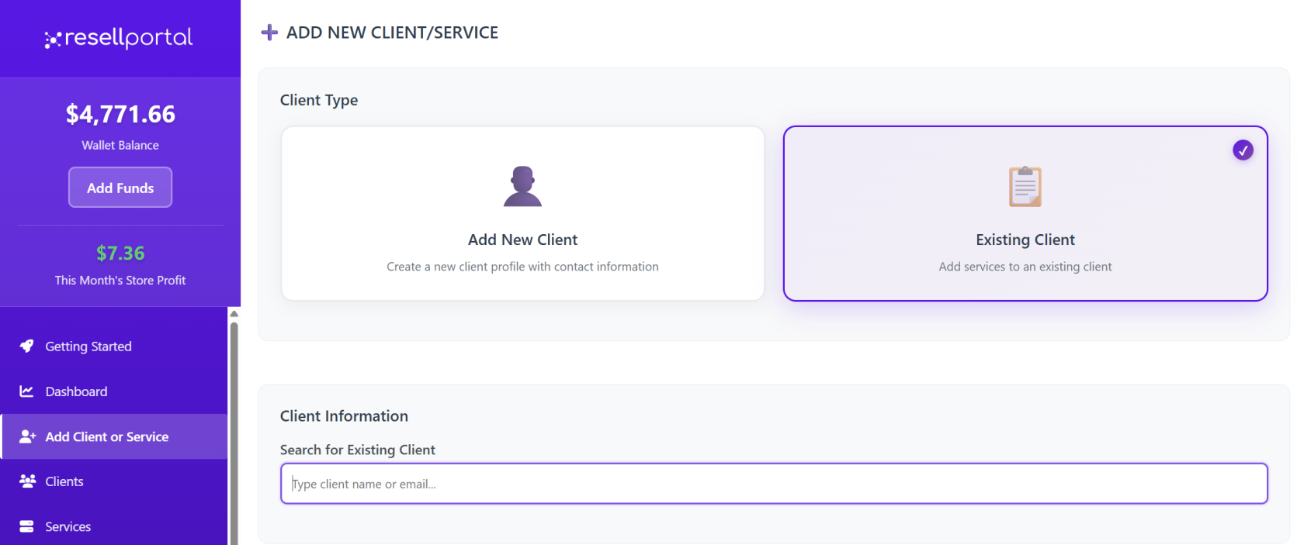Click the $4,771.66 wallet balance amount
Image resolution: width=1304 pixels, height=545 pixels.
point(120,115)
